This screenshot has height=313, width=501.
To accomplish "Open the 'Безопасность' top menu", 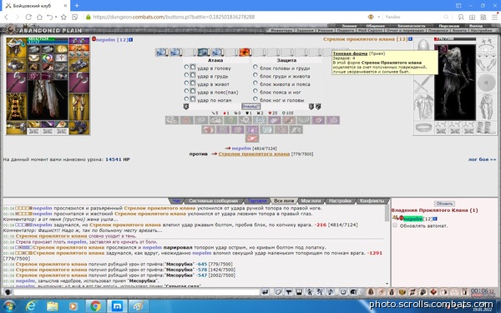I will (411, 26).
